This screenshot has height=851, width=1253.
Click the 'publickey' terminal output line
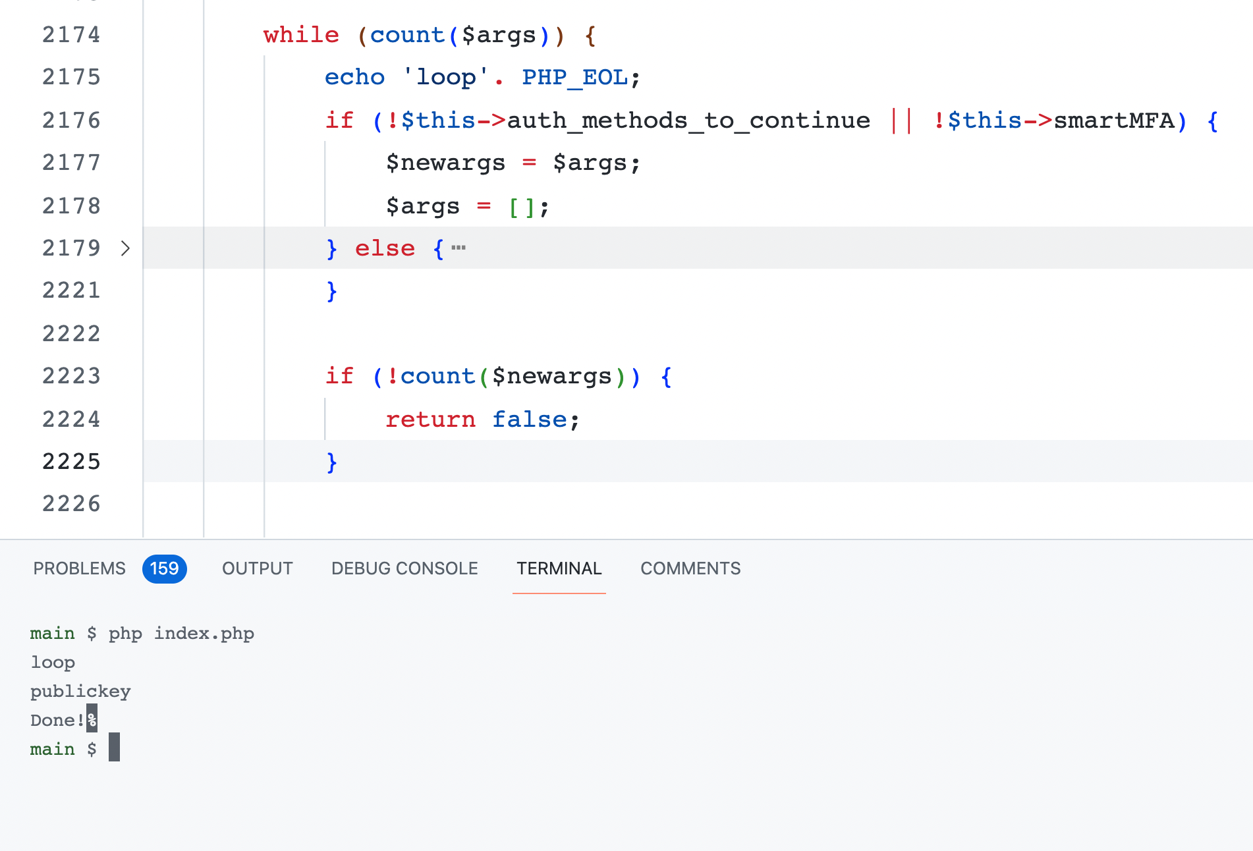(x=80, y=692)
